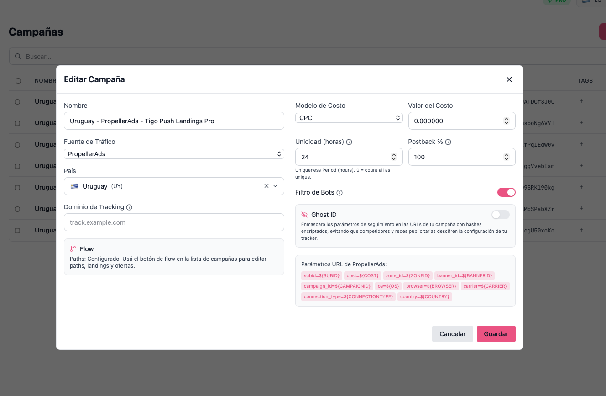Click the Unicidad (horas) info icon

349,142
